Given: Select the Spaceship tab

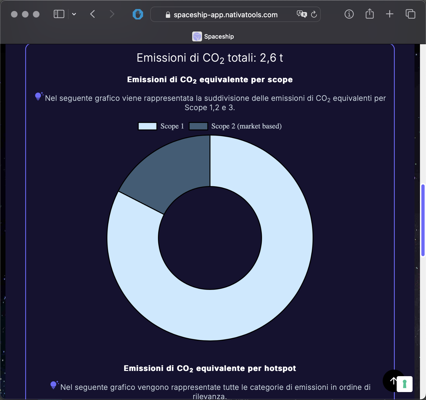Looking at the screenshot, I should tap(213, 36).
